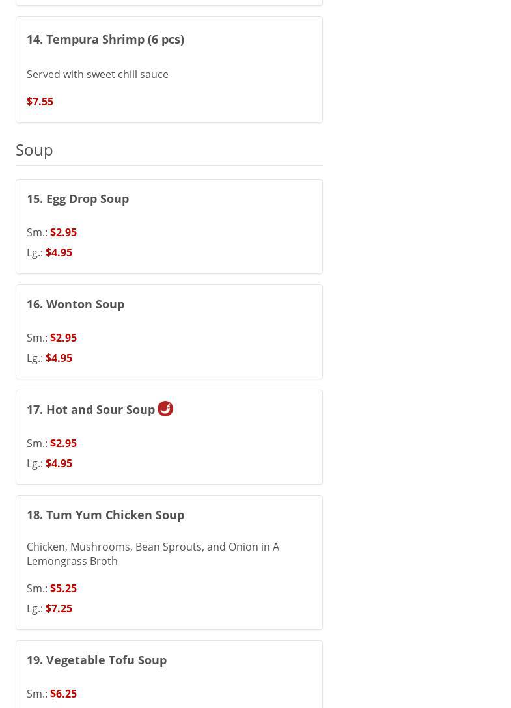Choose large Tum Yum Soup at $7.25

(59, 608)
